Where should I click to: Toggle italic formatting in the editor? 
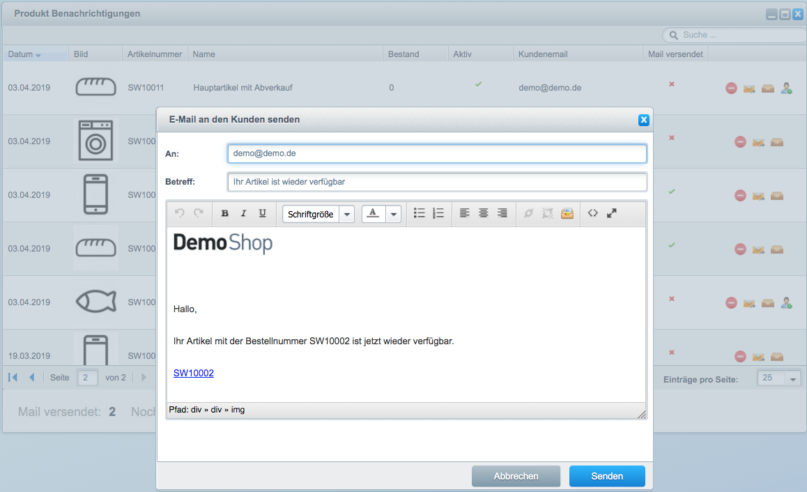click(x=243, y=213)
